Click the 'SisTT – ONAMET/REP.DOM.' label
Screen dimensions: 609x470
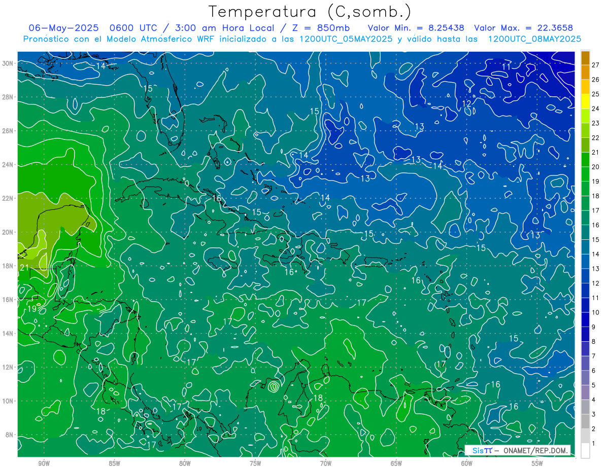[x=517, y=451]
